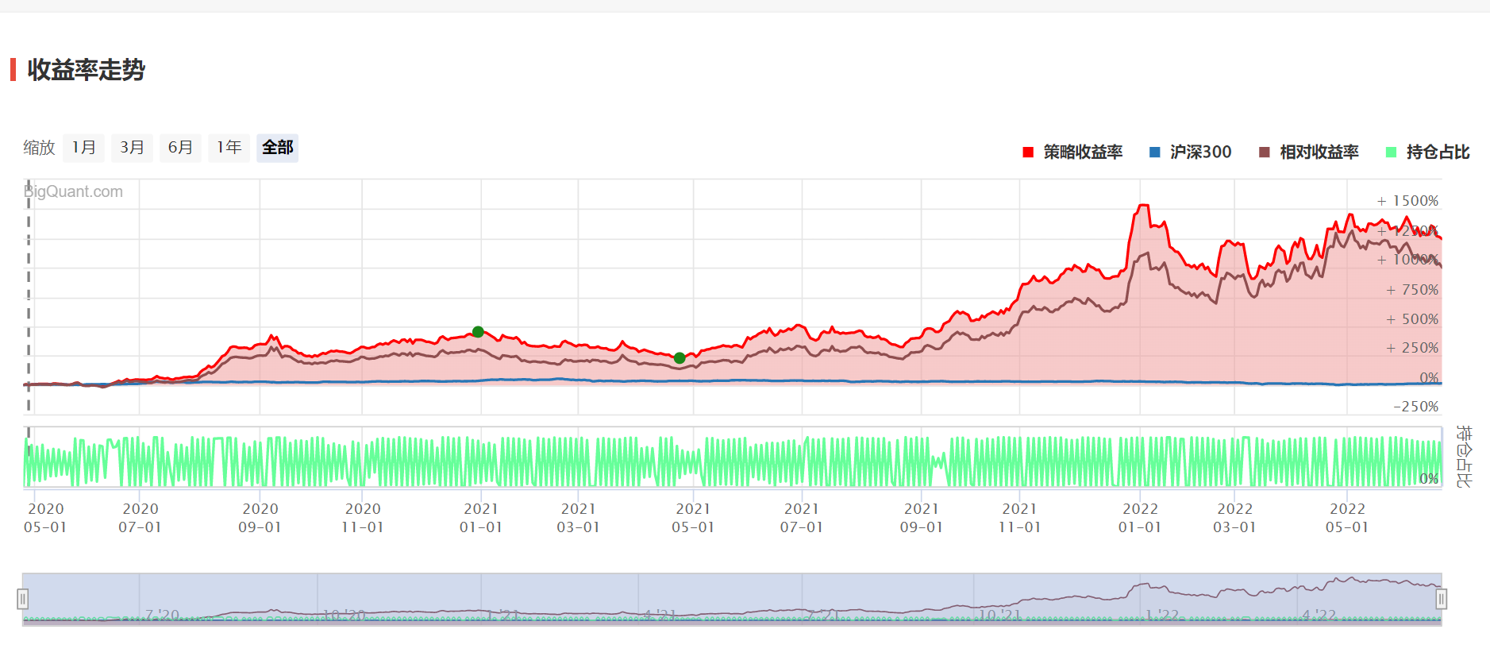The width and height of the screenshot is (1490, 660).
Task: Select the 3月 zoom range button
Action: [x=132, y=148]
